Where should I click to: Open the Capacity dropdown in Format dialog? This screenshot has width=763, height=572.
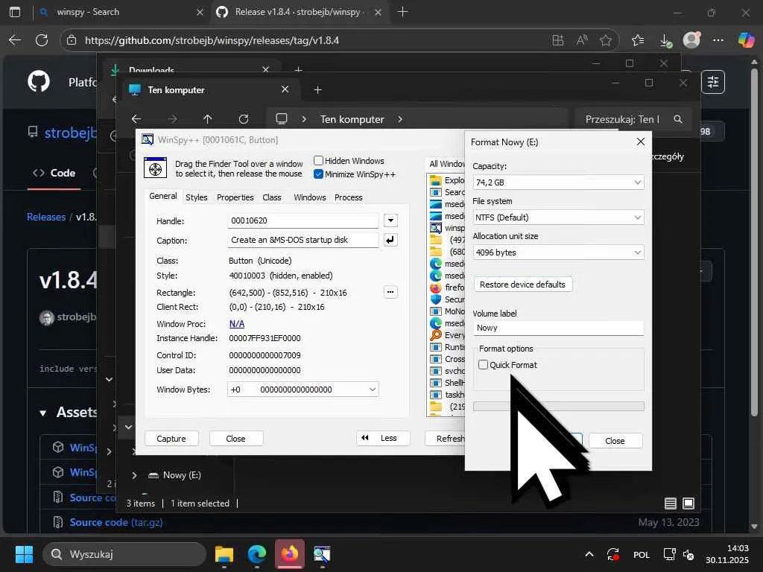[x=559, y=182]
